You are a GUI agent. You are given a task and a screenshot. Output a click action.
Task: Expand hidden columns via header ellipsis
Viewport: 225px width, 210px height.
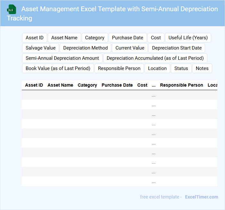(154, 85)
